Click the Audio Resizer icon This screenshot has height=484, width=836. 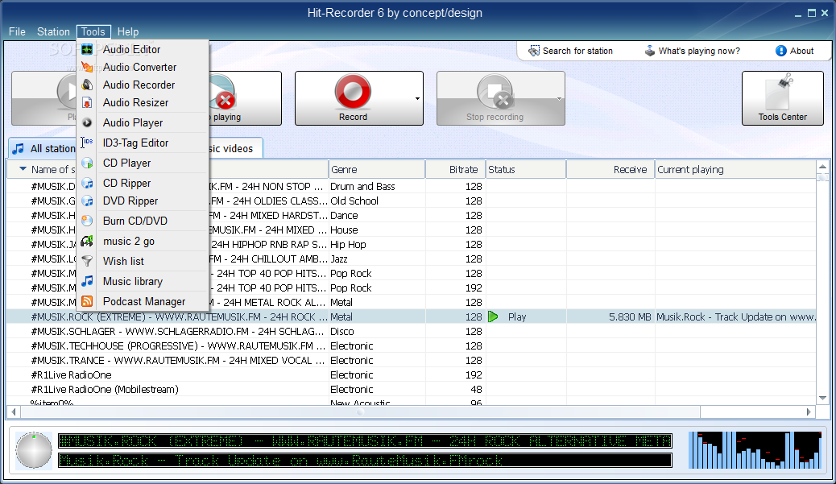click(x=87, y=102)
